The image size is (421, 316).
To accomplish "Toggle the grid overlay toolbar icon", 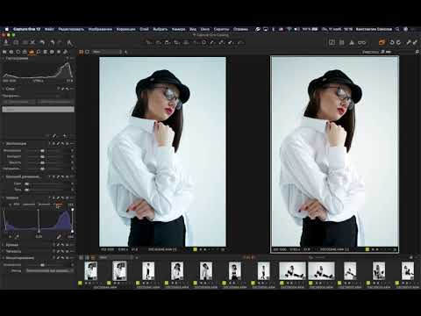I will (x=342, y=43).
